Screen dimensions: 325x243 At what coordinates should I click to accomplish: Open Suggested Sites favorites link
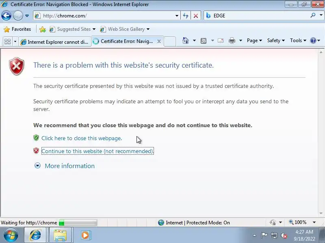coord(72,29)
